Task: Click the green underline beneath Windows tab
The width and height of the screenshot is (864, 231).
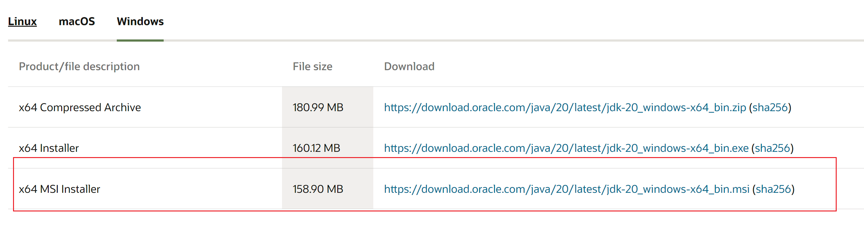Action: point(140,41)
